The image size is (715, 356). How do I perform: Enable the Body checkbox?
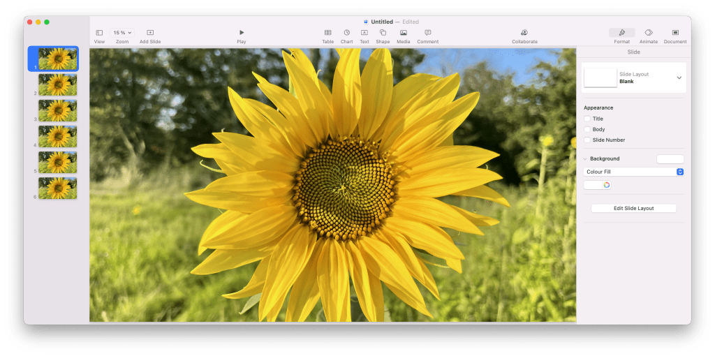coord(587,129)
